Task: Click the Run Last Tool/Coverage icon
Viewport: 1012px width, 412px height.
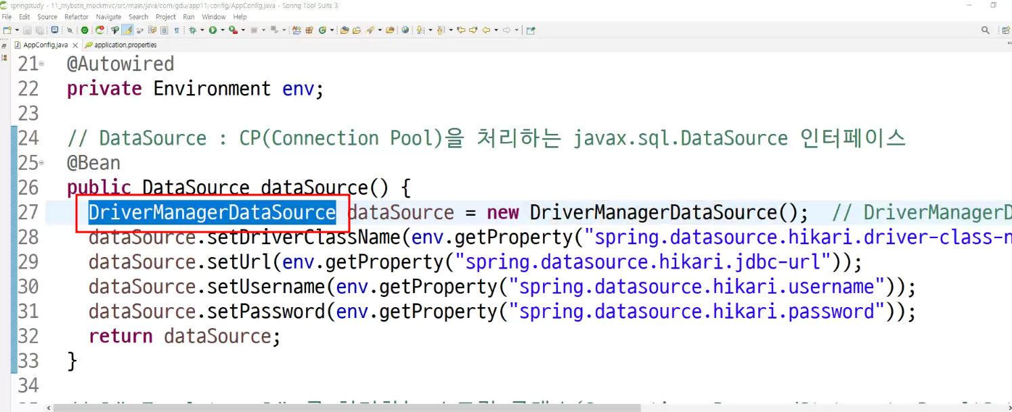Action: tap(233, 30)
